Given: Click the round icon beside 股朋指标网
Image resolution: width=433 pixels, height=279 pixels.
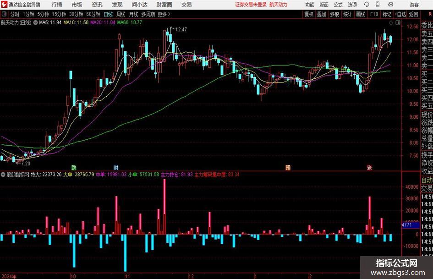Looking at the screenshot, I should tap(3, 175).
